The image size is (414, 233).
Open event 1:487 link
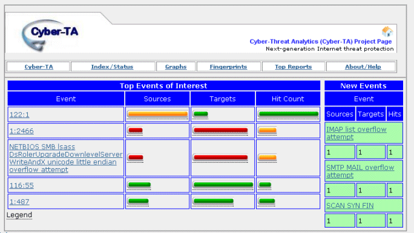pyautogui.click(x=19, y=202)
